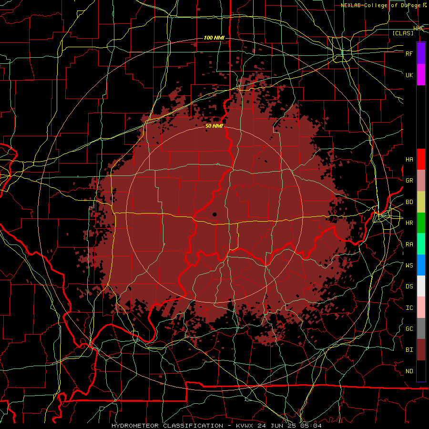429x429 pixels.
Task: Click the HHC product label above the legend
Action: pos(419,29)
